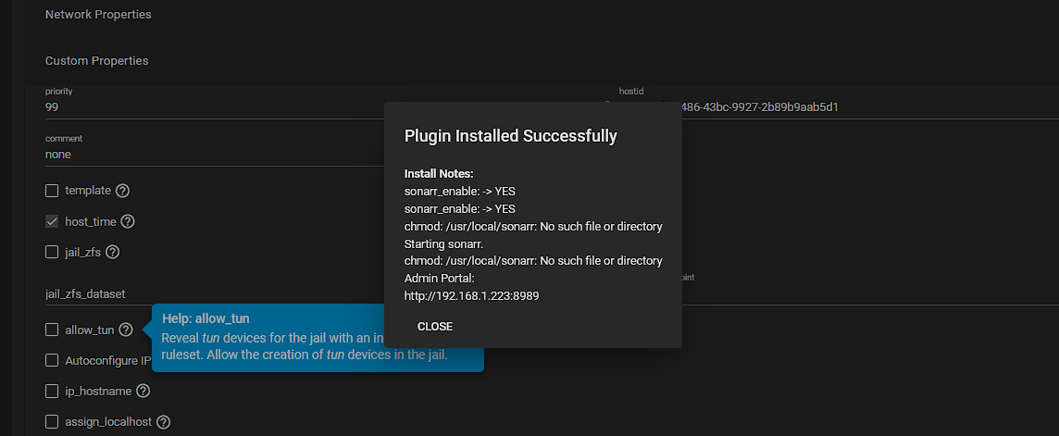
Task: Click the Admin Portal URL http://192.168.1.223:8989
Action: point(471,295)
